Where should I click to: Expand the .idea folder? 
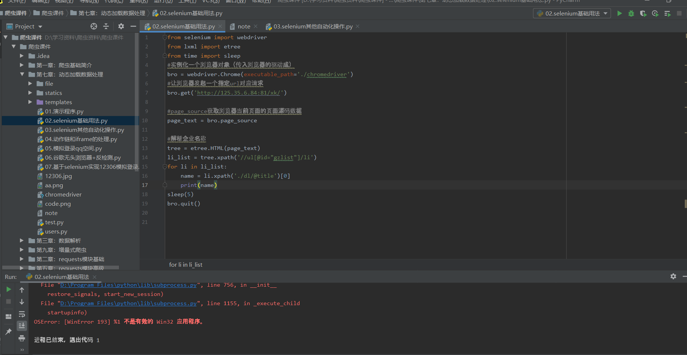(x=22, y=56)
